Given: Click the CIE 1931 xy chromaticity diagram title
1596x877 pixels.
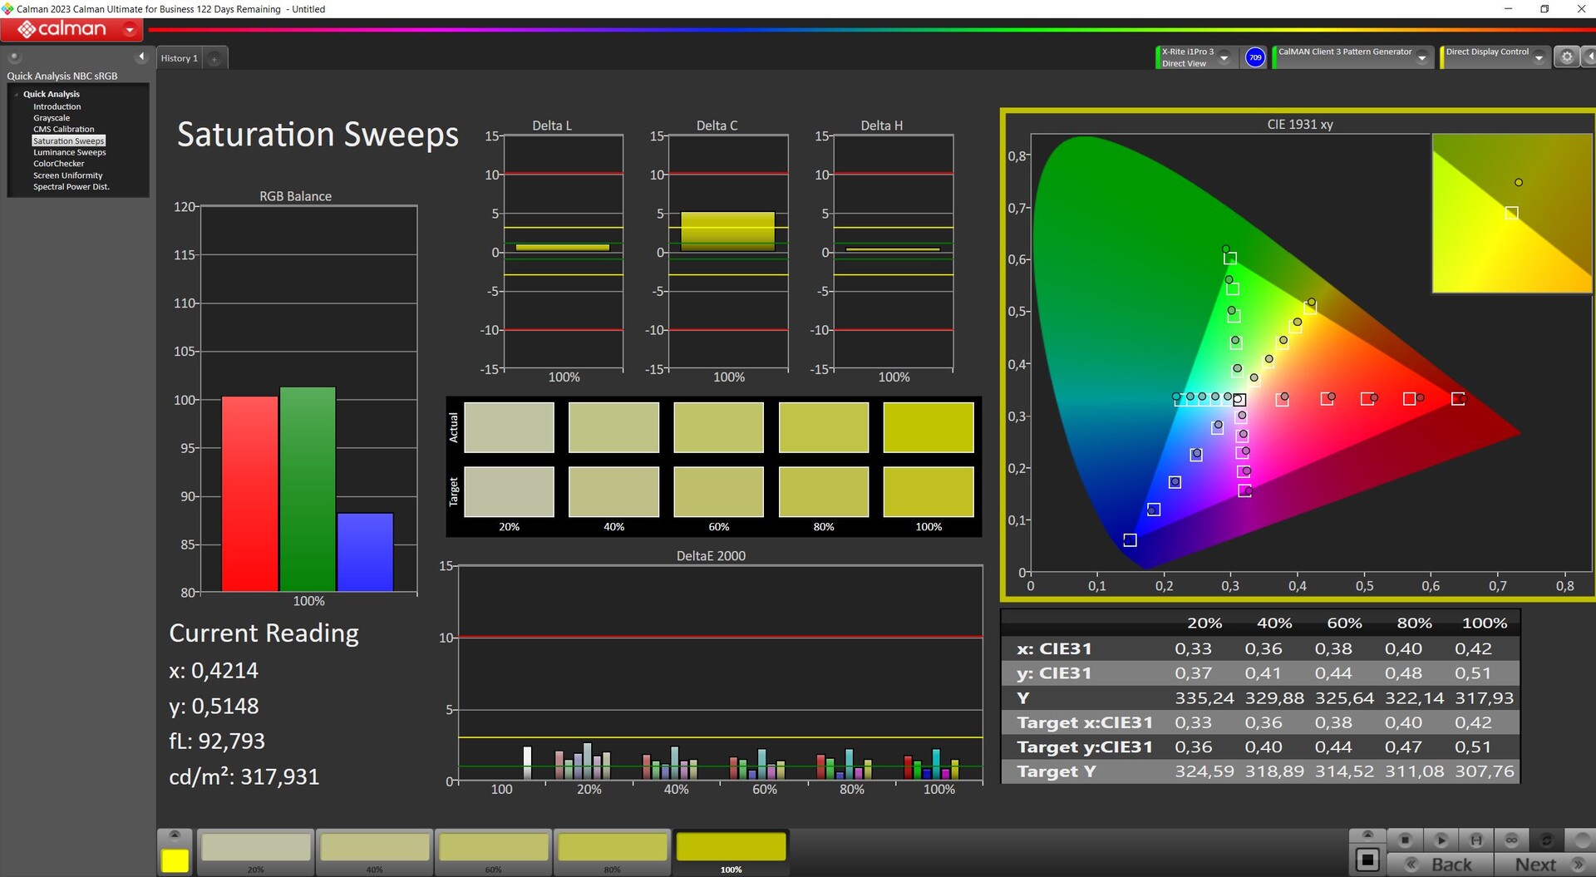Looking at the screenshot, I should (1300, 125).
